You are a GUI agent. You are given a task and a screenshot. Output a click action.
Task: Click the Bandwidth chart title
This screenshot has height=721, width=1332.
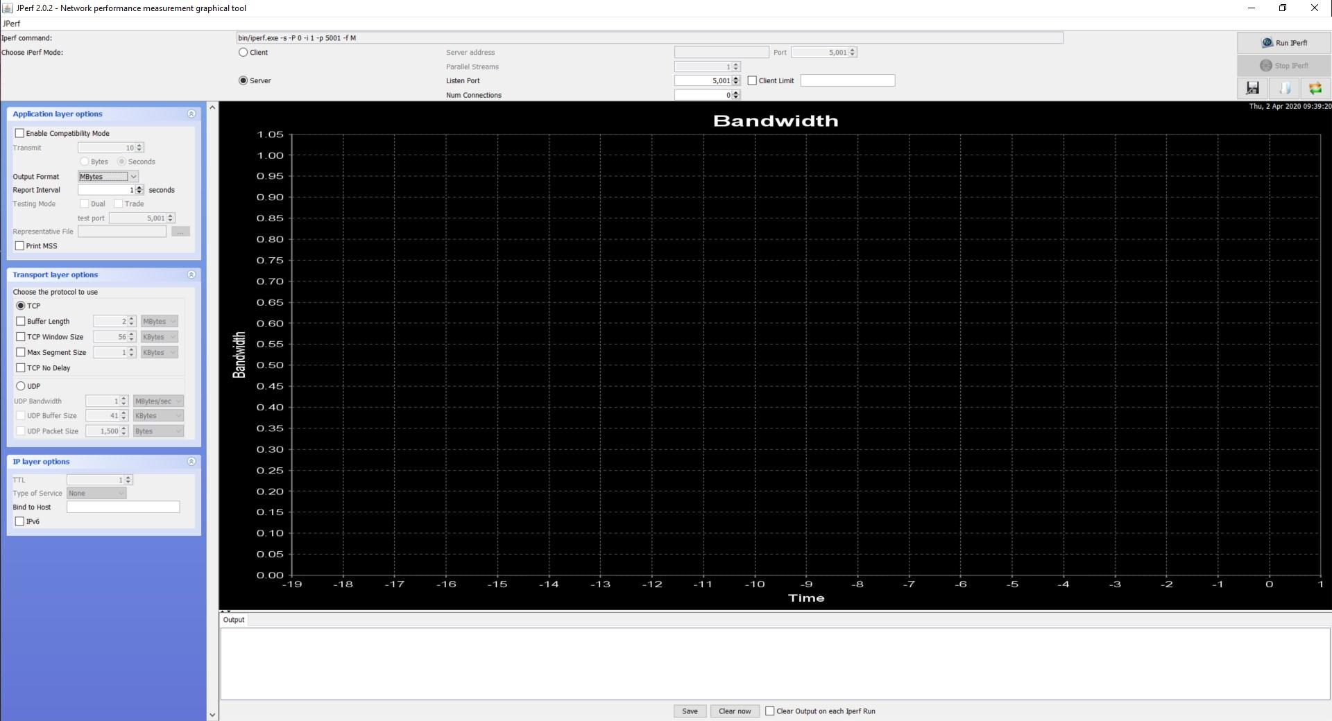tap(776, 121)
